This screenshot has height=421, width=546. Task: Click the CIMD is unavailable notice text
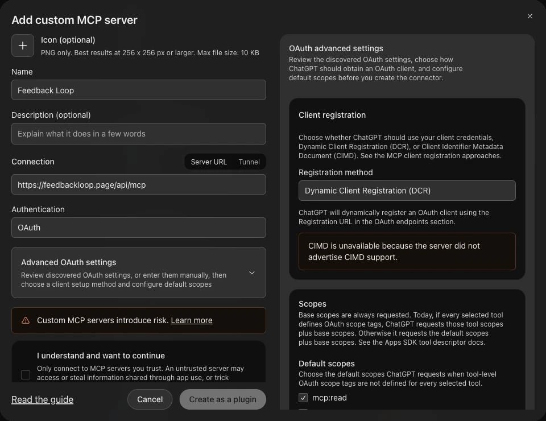(394, 251)
